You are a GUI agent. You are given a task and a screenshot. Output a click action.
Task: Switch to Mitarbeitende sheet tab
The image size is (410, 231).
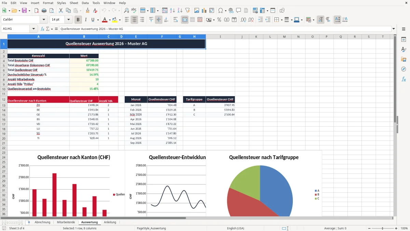(66, 222)
